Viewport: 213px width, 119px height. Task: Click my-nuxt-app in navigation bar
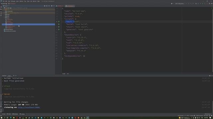click(x=4, y=4)
